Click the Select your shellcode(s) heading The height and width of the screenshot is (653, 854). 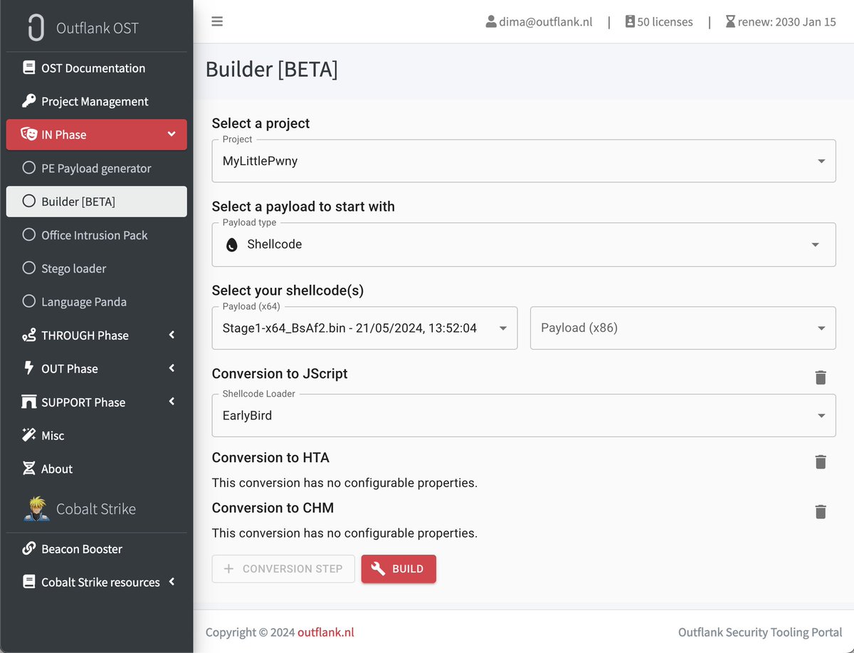coord(288,291)
